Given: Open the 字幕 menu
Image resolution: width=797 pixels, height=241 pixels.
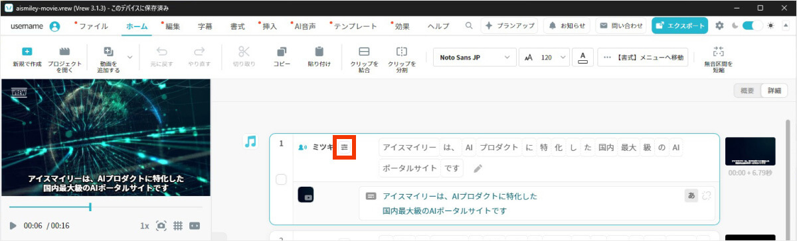Looking at the screenshot, I should pyautogui.click(x=205, y=26).
